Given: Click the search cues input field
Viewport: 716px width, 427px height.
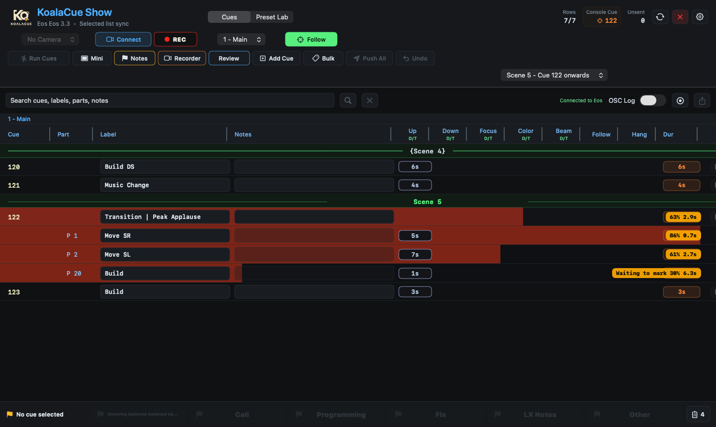Looking at the screenshot, I should (170, 100).
